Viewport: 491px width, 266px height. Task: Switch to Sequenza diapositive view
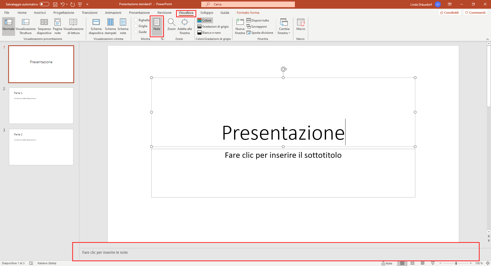[44, 26]
